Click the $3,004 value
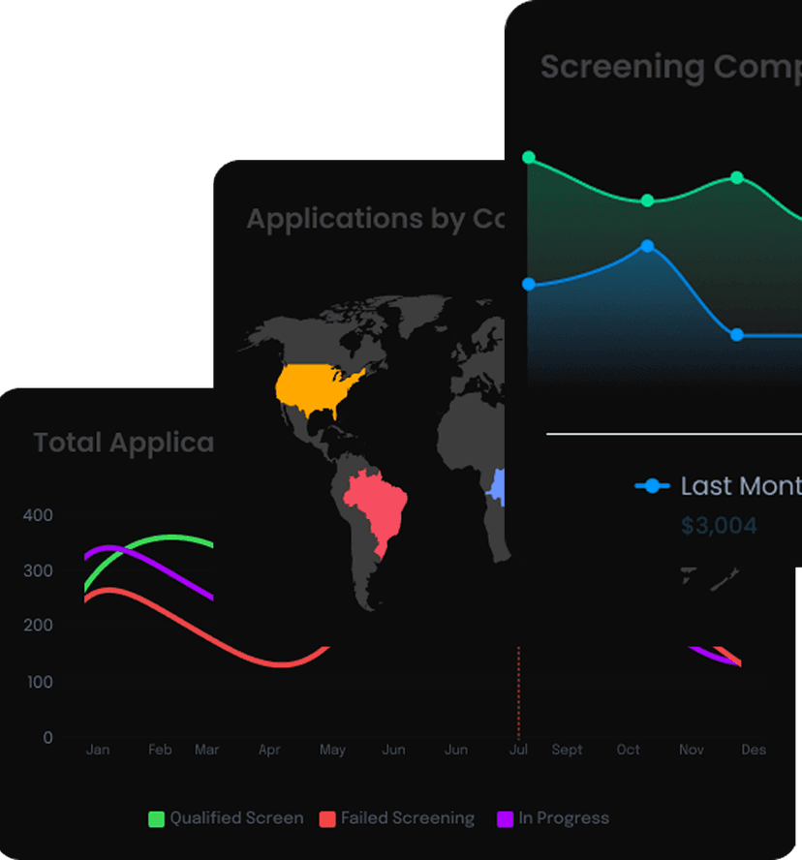Image resolution: width=802 pixels, height=860 pixels. [x=719, y=526]
